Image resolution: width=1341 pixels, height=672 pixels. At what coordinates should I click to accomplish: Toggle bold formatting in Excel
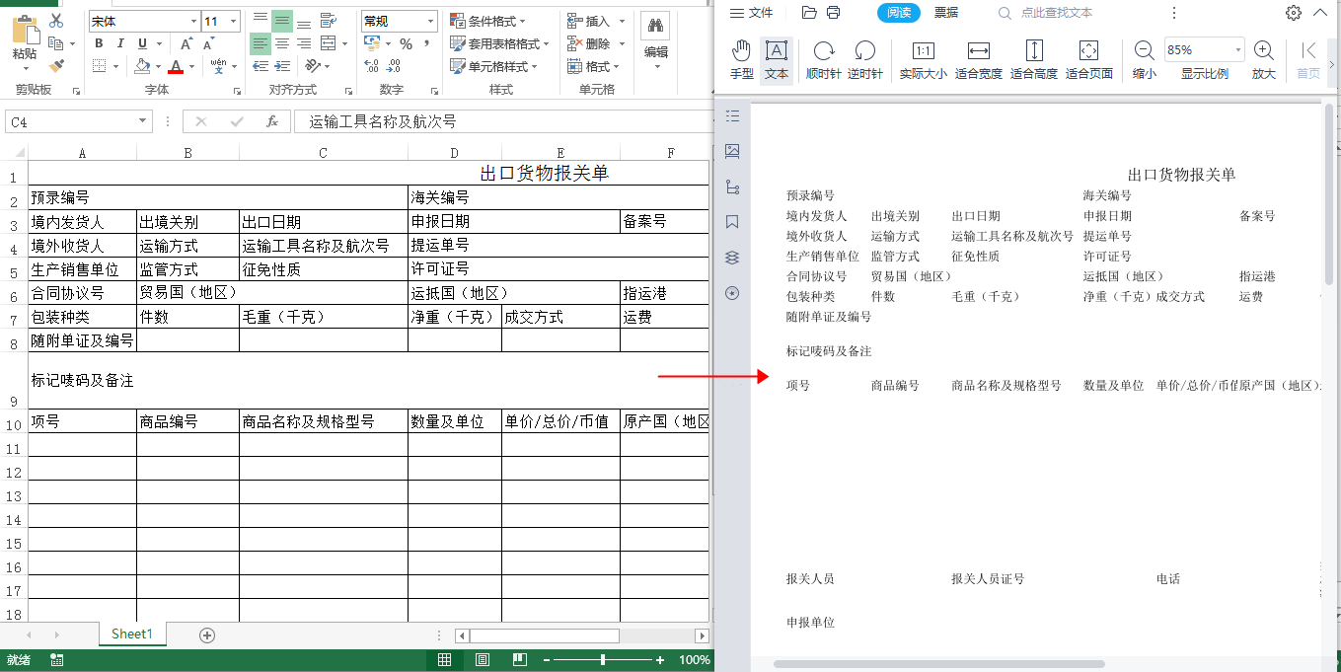coord(99,43)
